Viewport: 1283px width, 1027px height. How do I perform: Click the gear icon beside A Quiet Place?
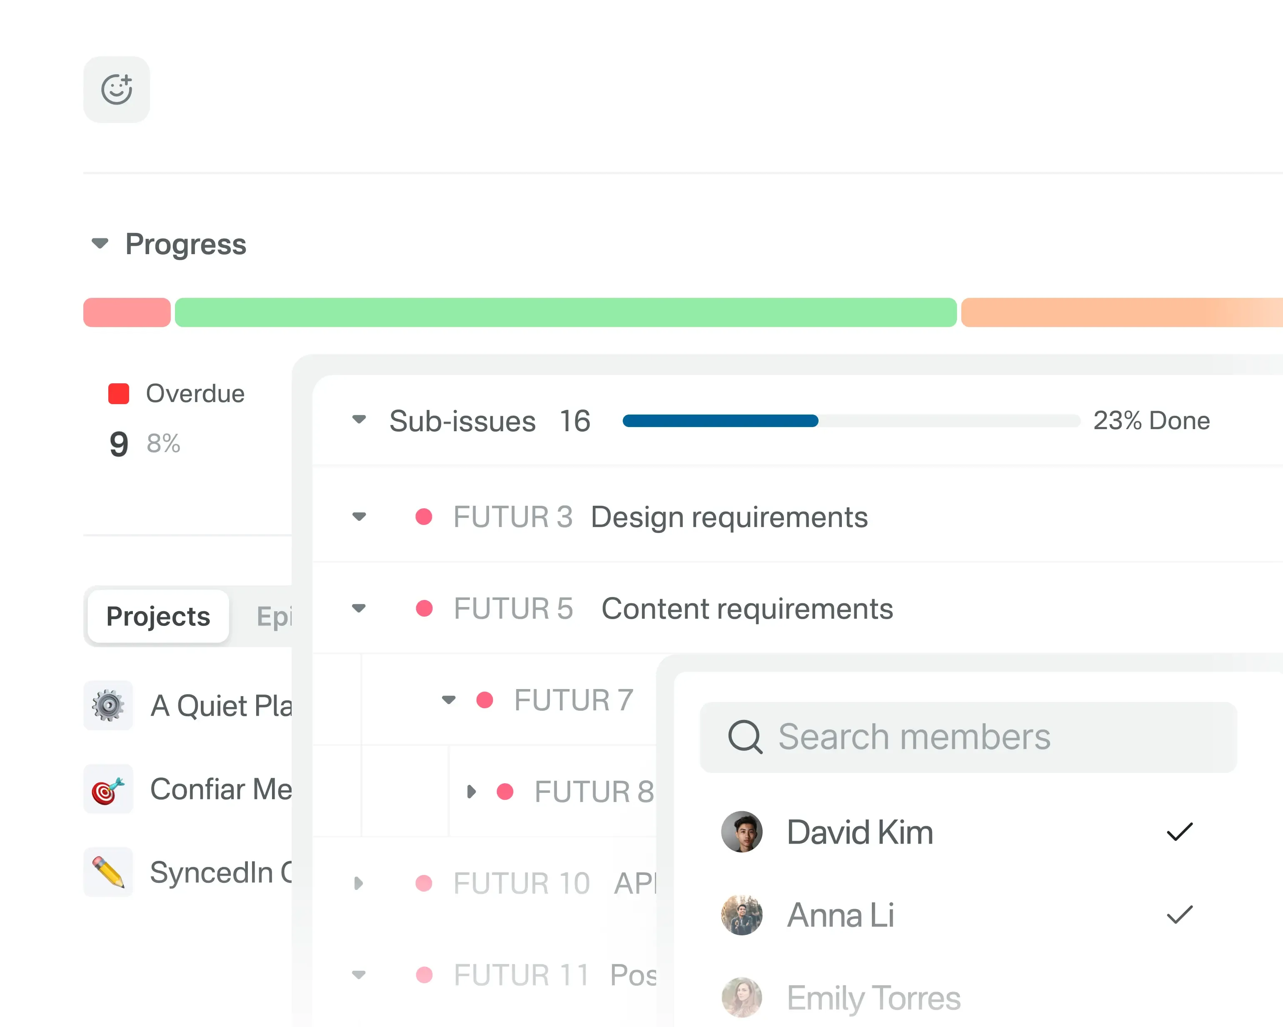point(108,705)
